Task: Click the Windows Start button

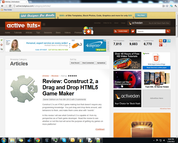Action: [4, 140]
